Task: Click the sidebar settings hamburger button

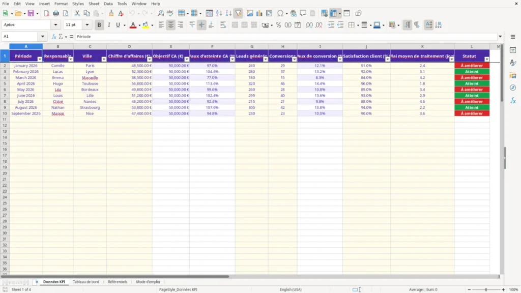Action: pos(513,37)
